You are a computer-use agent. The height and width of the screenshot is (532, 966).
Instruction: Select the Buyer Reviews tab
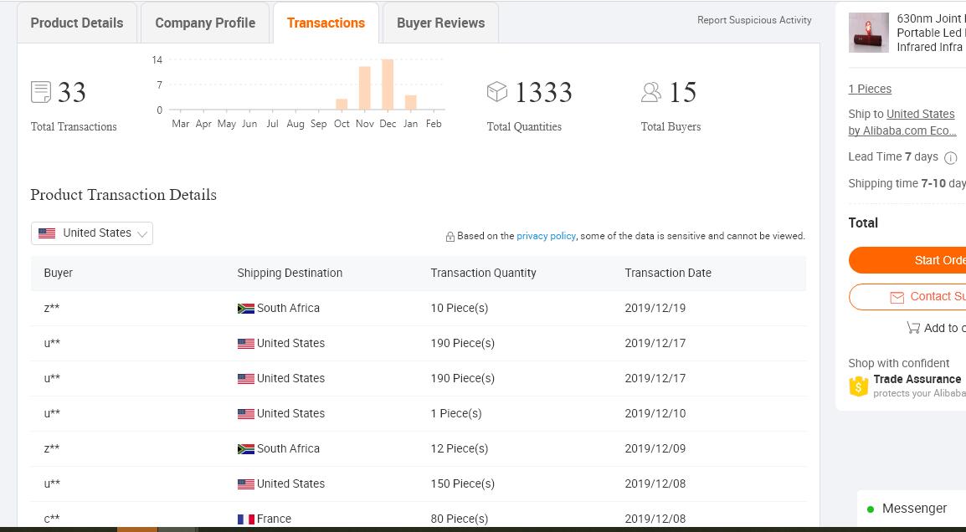pos(440,23)
